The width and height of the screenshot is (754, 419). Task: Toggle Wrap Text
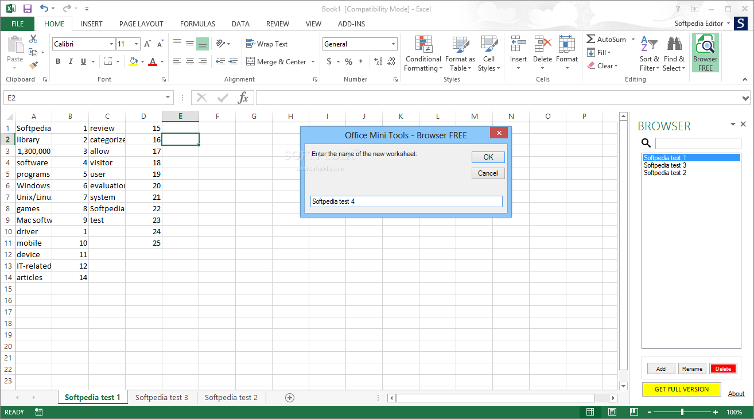pyautogui.click(x=267, y=44)
